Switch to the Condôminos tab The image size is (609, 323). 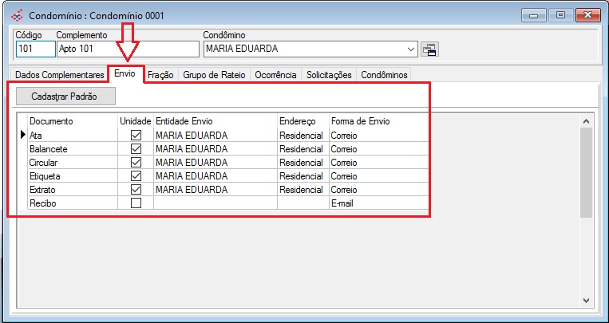coord(384,75)
